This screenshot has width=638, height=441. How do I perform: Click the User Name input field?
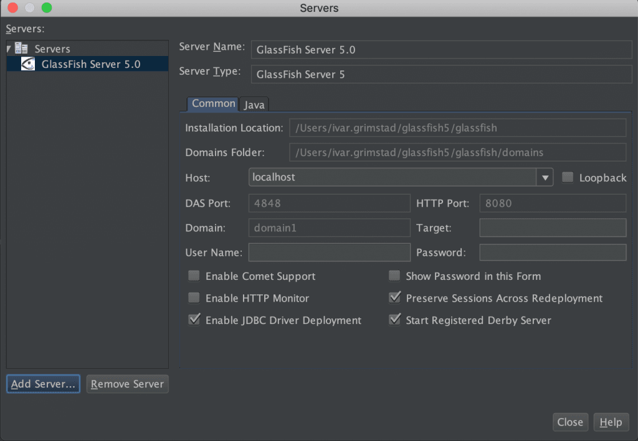(329, 252)
